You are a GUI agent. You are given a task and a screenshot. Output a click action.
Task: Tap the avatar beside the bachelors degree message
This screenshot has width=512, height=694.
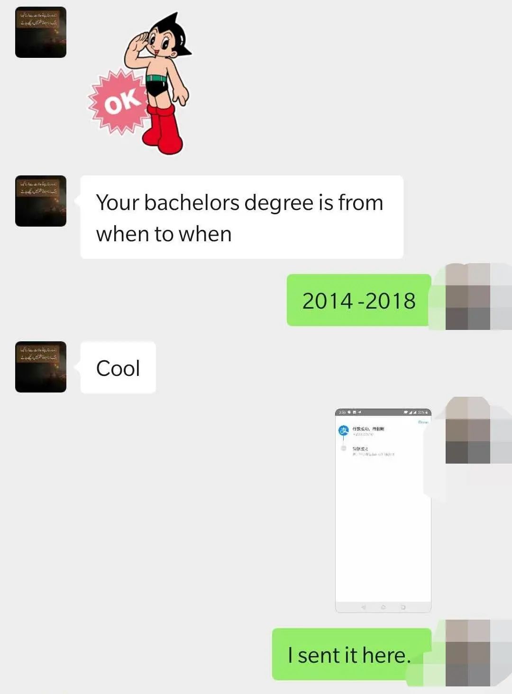click(41, 201)
